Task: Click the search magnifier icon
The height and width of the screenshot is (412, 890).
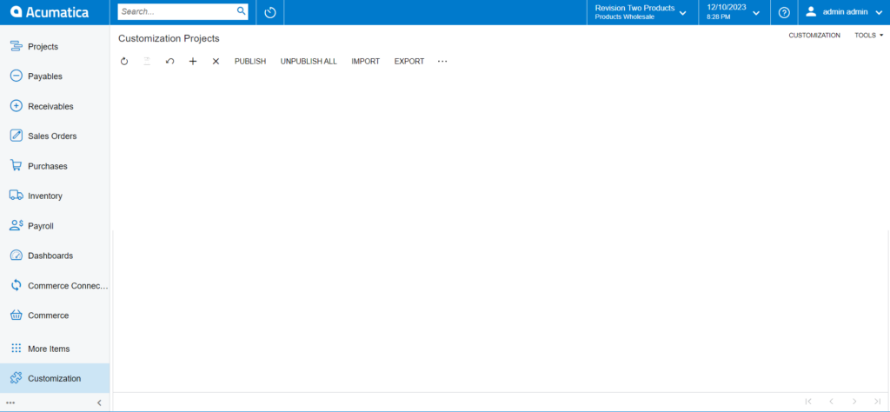Action: [242, 11]
